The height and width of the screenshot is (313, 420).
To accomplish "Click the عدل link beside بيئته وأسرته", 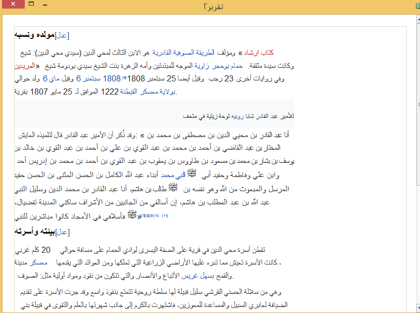I will pyautogui.click(x=62, y=232).
